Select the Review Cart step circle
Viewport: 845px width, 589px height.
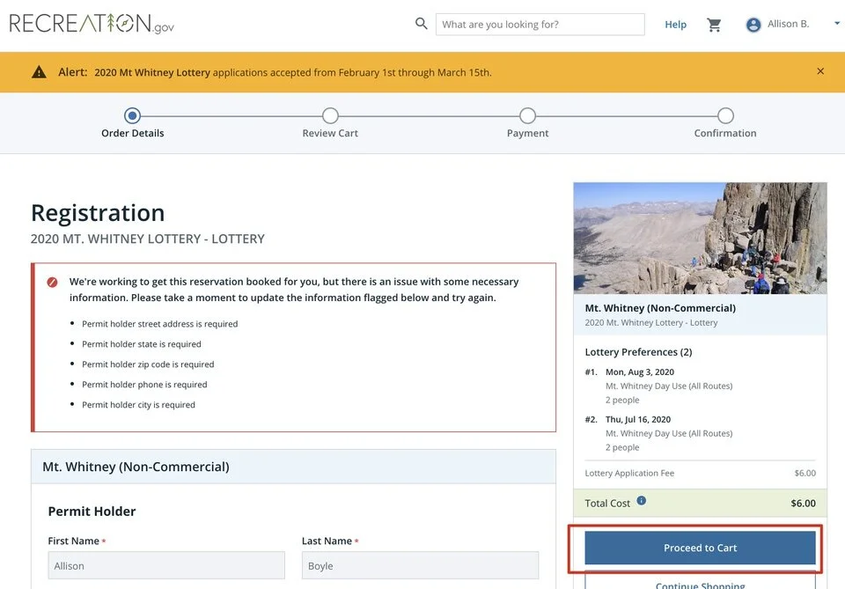click(x=330, y=115)
